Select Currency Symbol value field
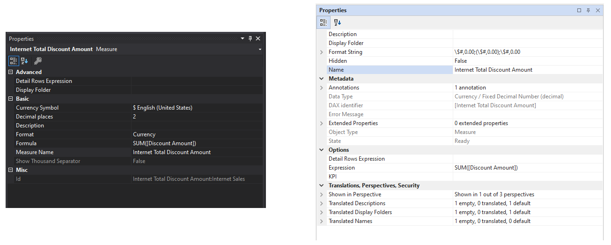This screenshot has height=245, width=611. click(198, 108)
